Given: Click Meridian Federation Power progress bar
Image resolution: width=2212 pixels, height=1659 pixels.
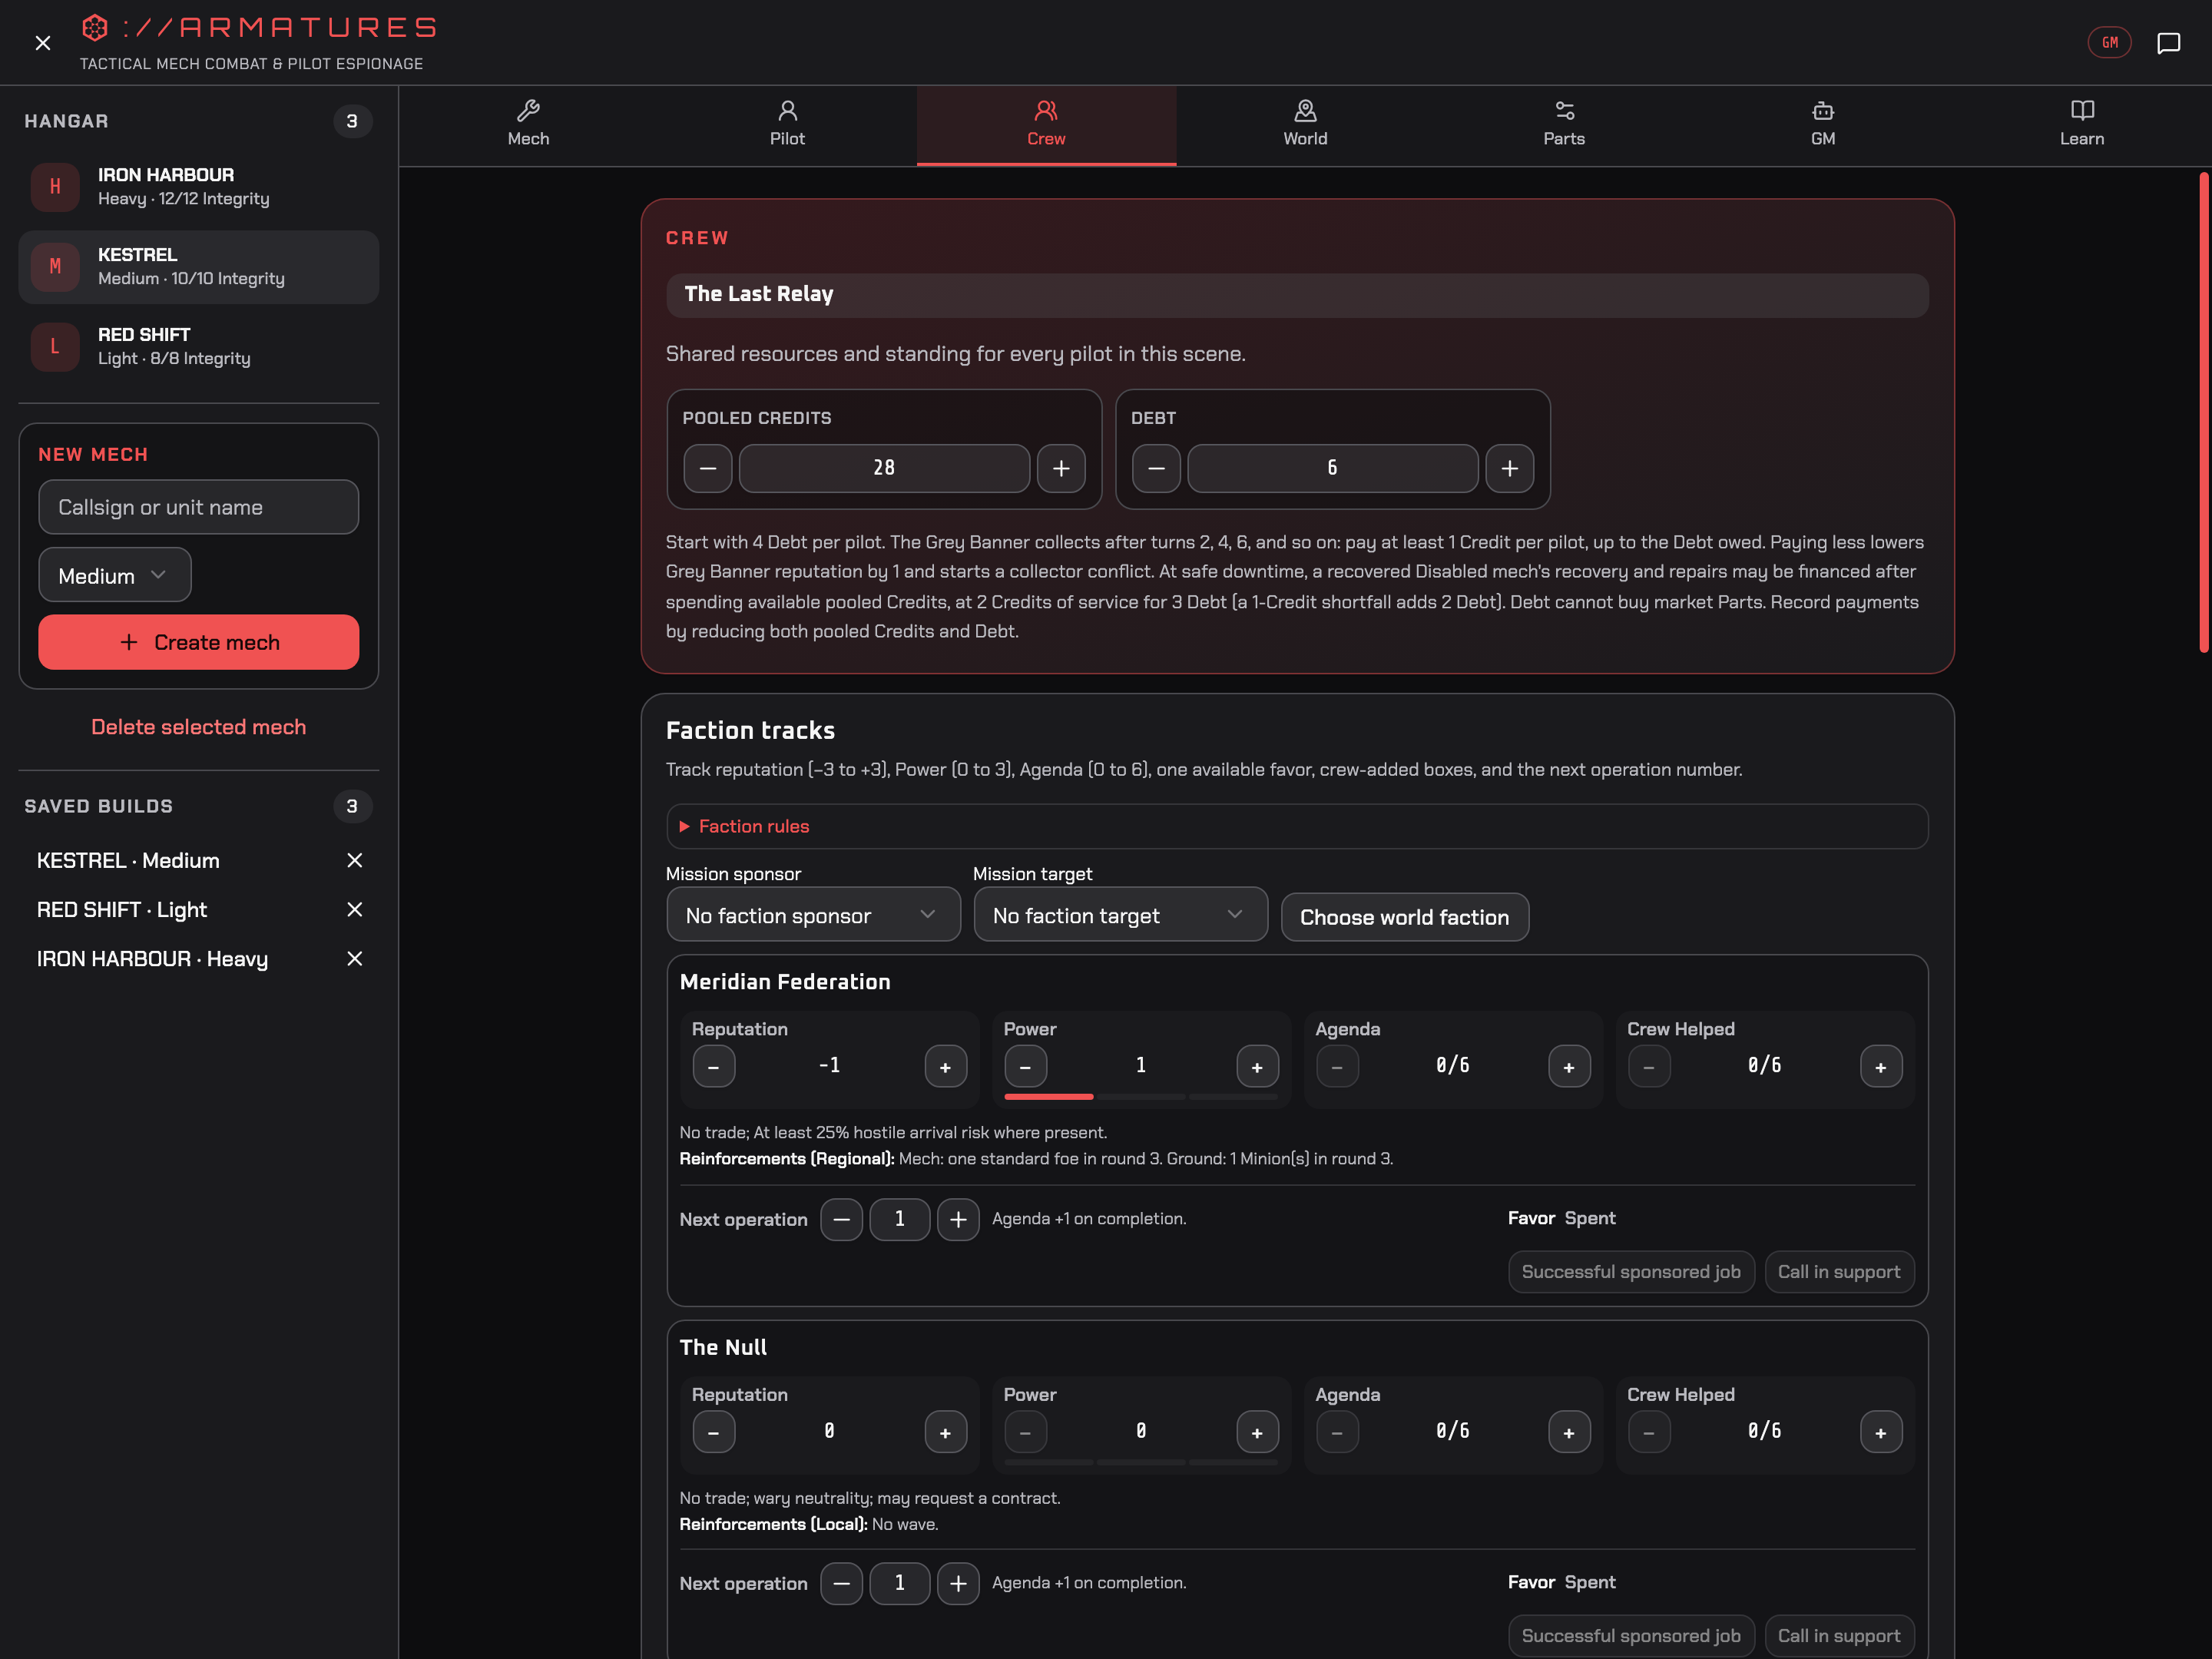Looking at the screenshot, I should click(1141, 1097).
